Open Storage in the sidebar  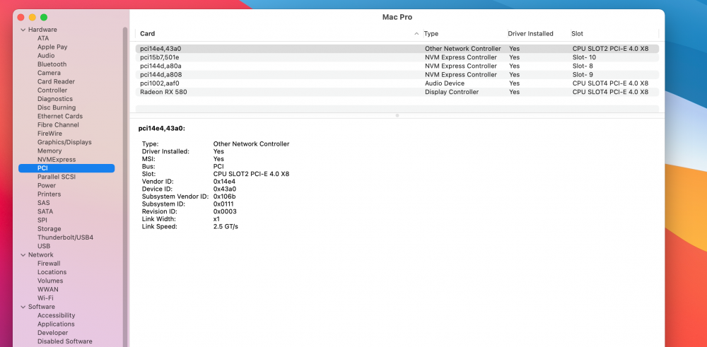pos(49,229)
